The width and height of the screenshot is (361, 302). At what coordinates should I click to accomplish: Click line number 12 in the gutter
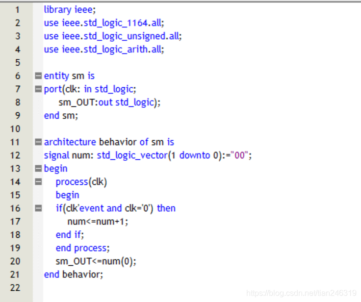click(15, 155)
